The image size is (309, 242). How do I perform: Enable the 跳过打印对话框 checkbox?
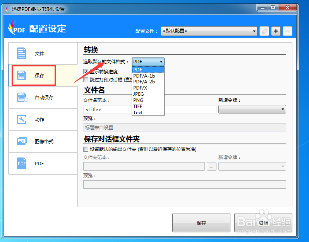[x=86, y=80]
